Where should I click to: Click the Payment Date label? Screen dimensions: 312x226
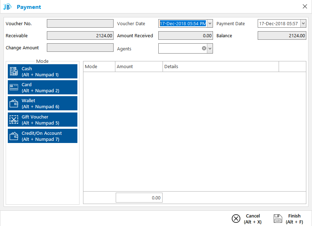coord(231,24)
